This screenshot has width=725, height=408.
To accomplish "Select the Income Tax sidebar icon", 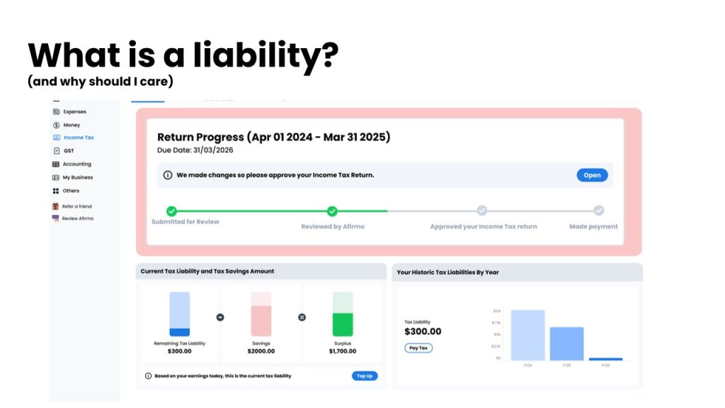I will coord(56,137).
